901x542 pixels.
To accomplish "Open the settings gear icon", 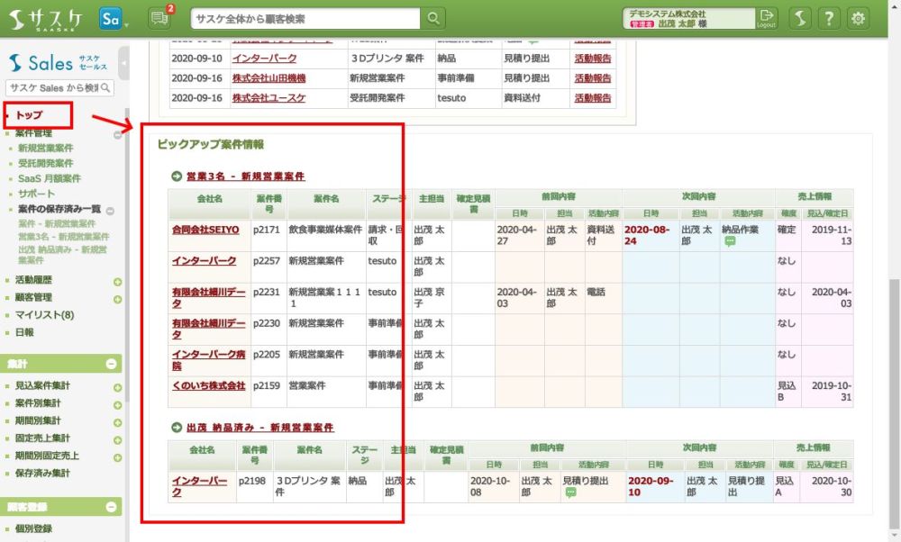I will pyautogui.click(x=858, y=18).
